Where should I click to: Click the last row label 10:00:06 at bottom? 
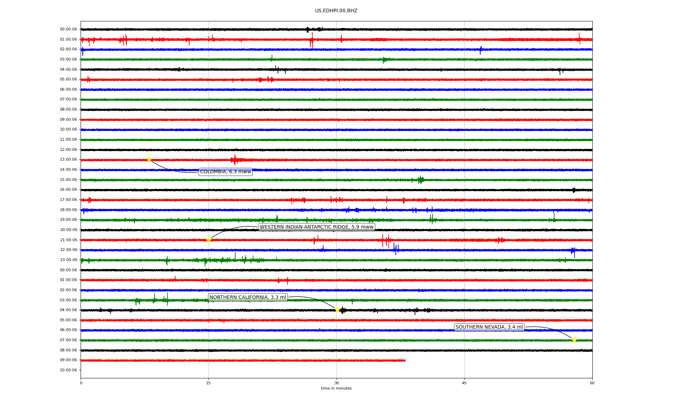point(68,370)
